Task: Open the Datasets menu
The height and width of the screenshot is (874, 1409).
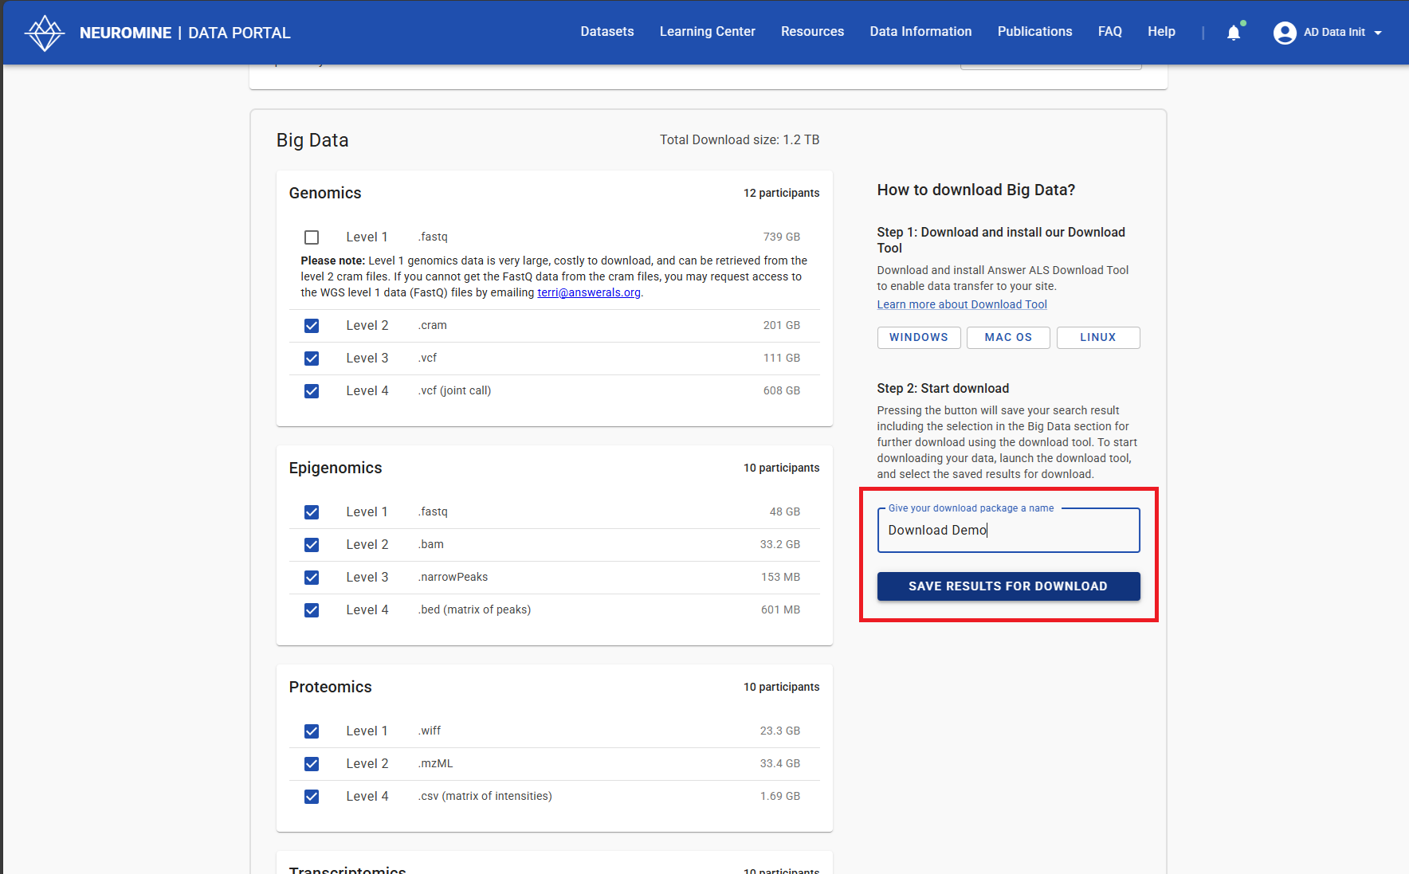Action: (x=606, y=32)
